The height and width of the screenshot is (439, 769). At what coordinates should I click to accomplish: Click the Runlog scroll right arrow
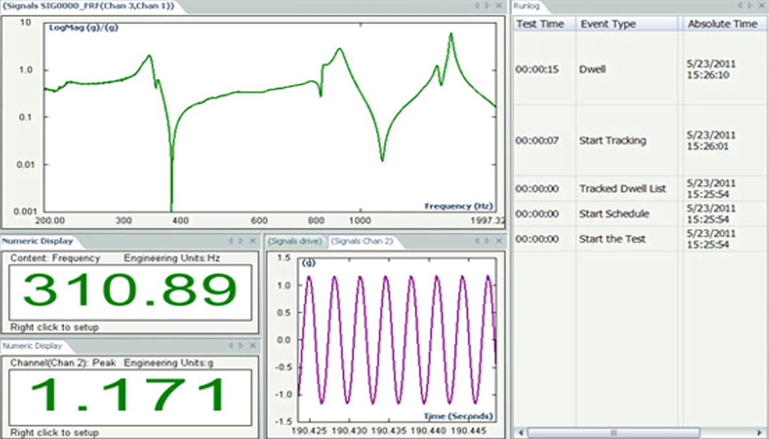coord(759,432)
